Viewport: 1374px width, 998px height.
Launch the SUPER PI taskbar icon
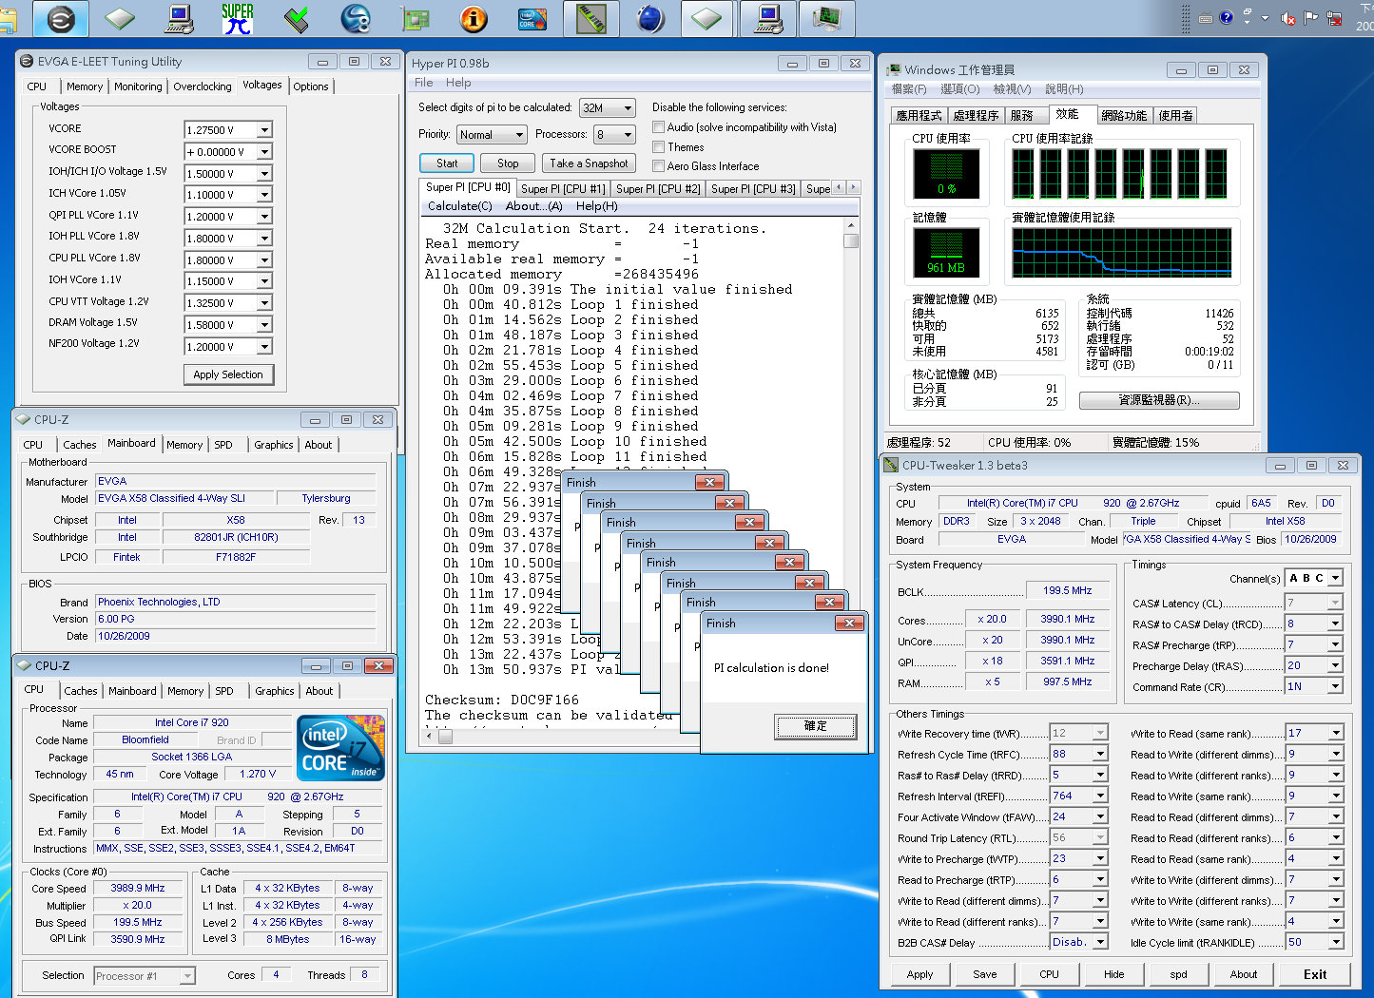[x=238, y=18]
